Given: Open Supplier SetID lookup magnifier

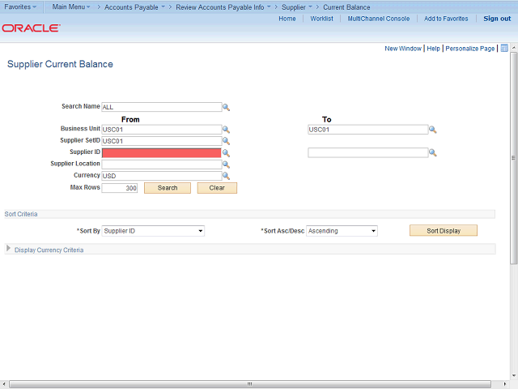Looking at the screenshot, I should point(227,141).
